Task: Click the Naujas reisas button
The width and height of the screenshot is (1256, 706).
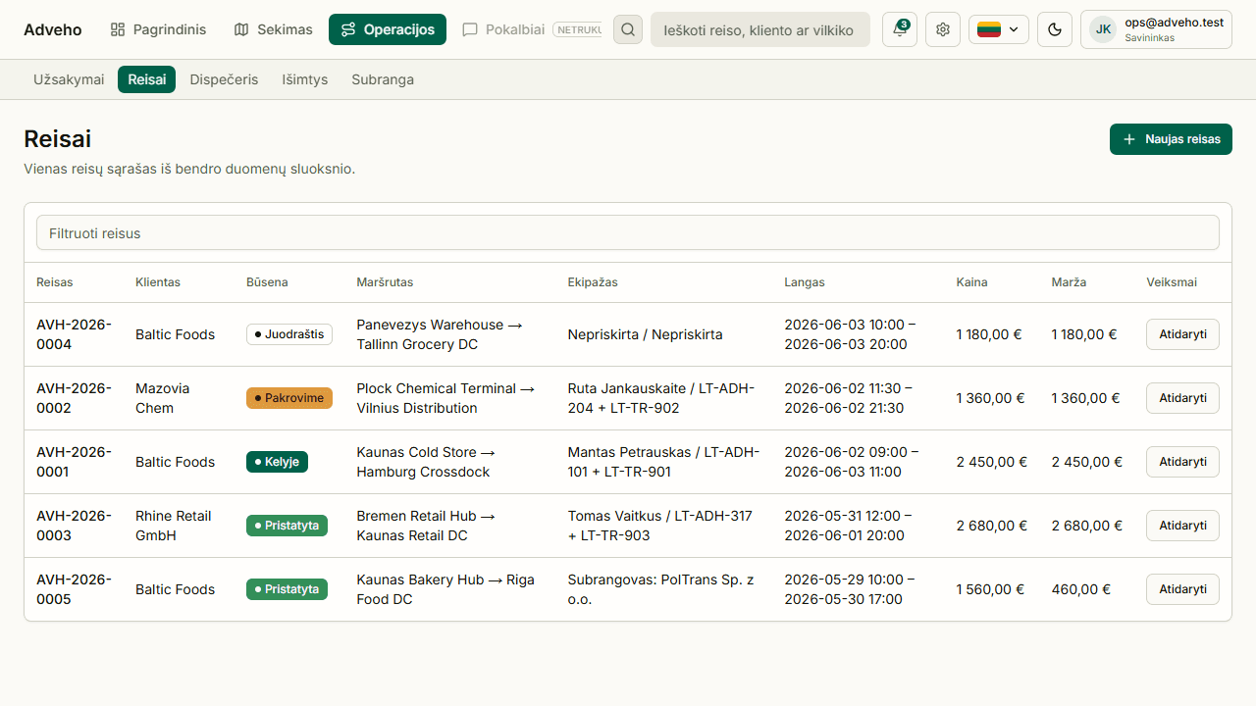Action: click(1171, 139)
